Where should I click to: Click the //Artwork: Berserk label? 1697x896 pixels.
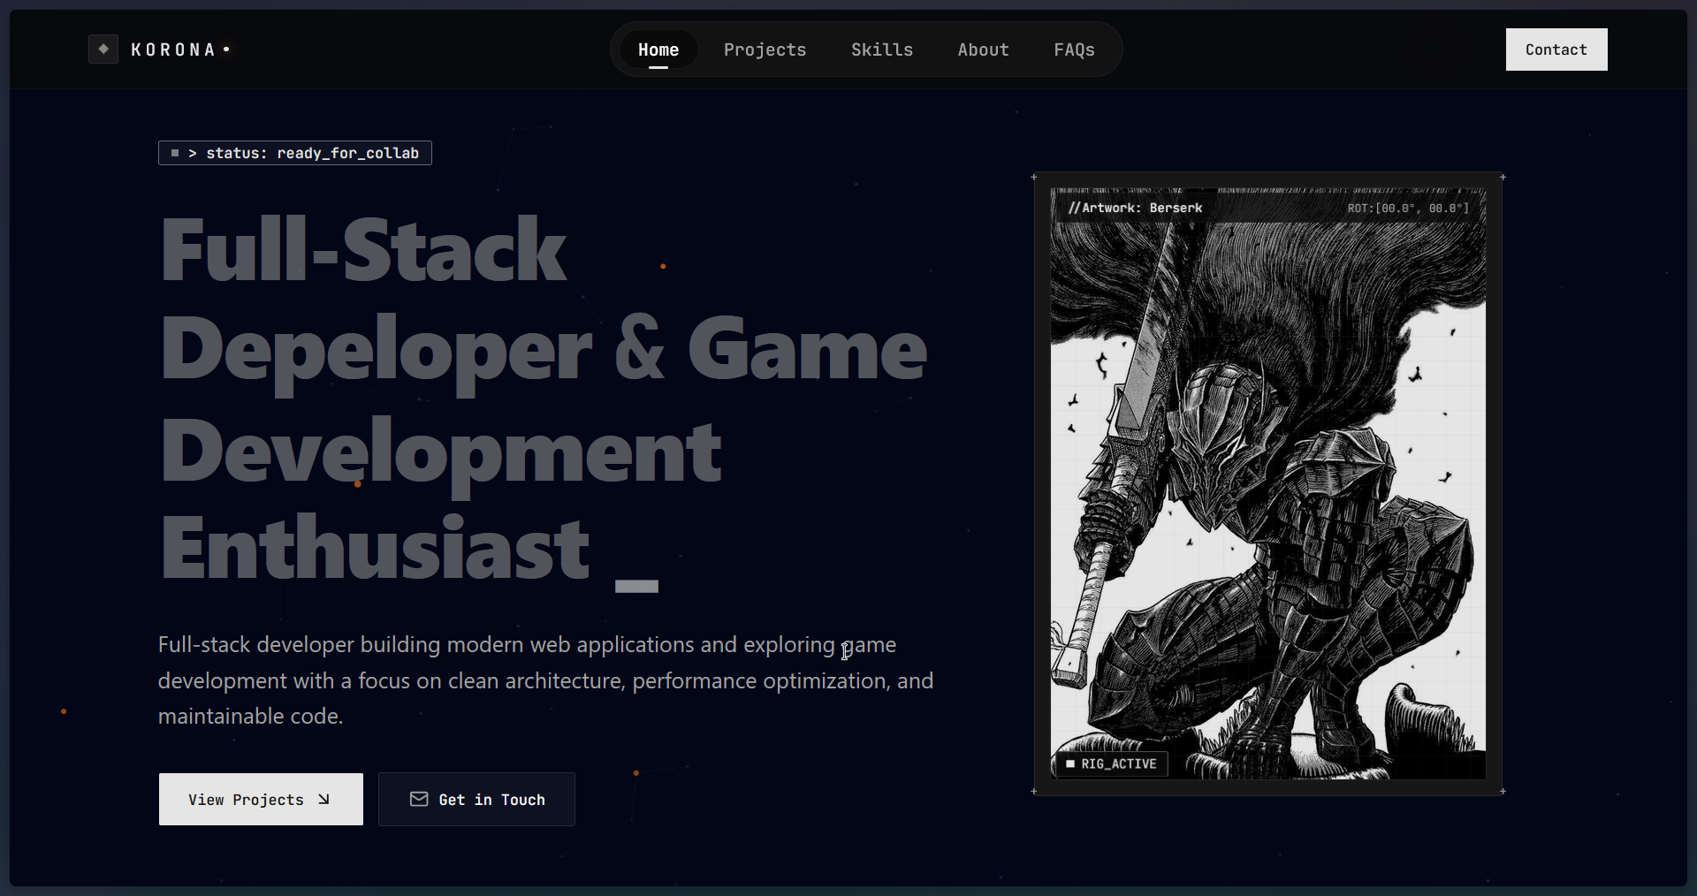(x=1135, y=208)
